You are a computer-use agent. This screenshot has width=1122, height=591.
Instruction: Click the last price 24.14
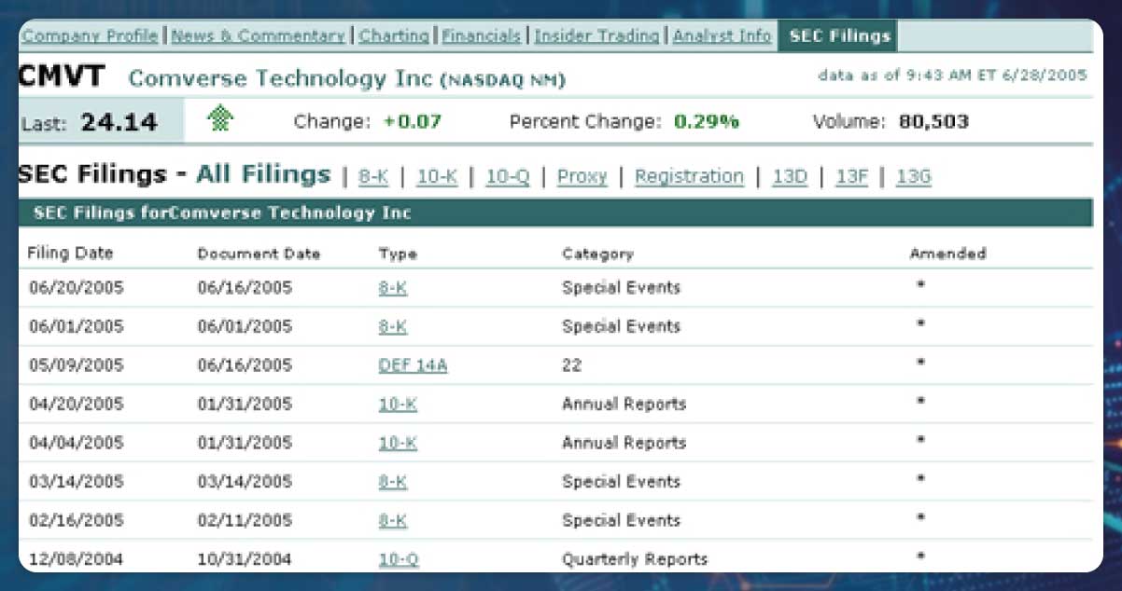coord(119,121)
